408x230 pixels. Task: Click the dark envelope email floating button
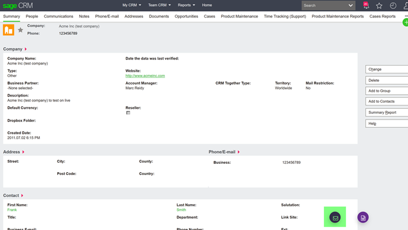point(335,218)
